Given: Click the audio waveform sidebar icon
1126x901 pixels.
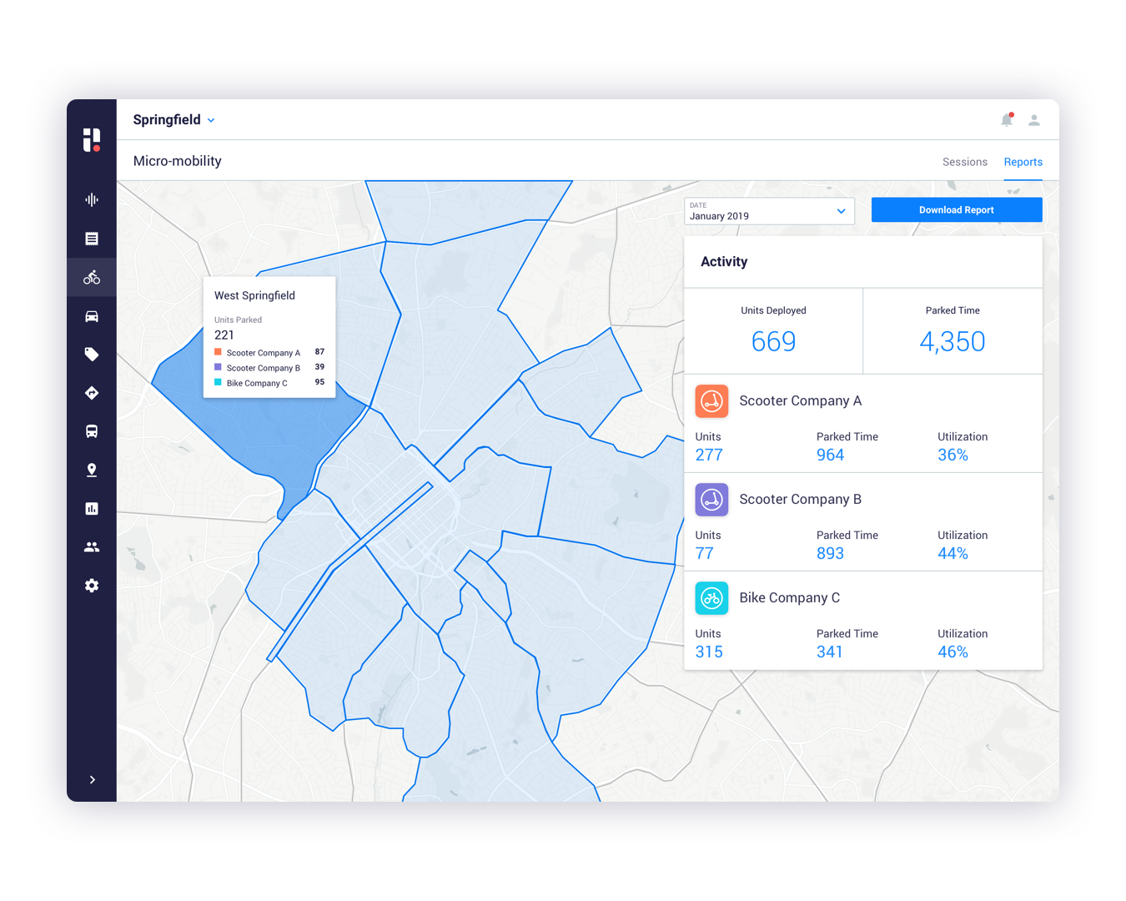Looking at the screenshot, I should [92, 199].
